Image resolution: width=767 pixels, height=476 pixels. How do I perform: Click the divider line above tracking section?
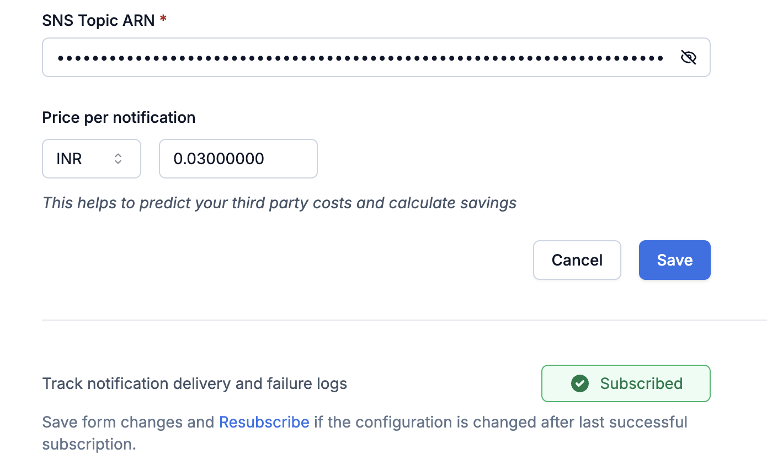click(x=404, y=320)
